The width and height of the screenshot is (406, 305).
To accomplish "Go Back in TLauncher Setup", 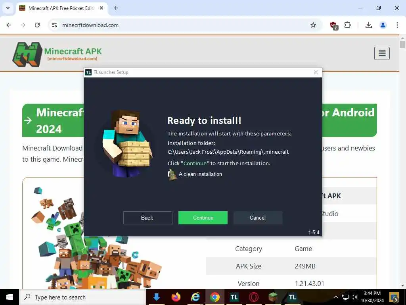I will point(147,218).
